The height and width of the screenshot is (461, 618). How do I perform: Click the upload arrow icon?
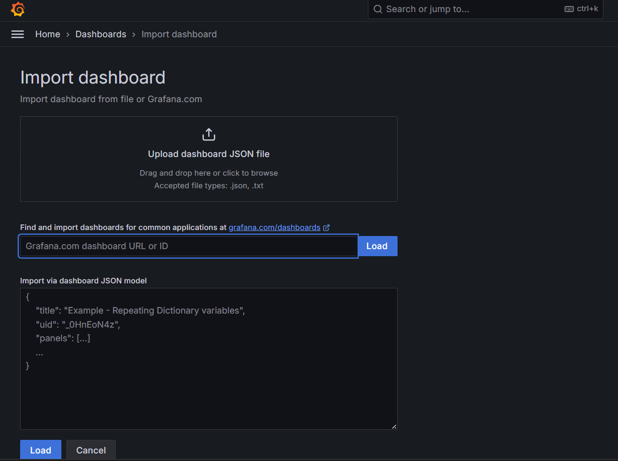[208, 135]
